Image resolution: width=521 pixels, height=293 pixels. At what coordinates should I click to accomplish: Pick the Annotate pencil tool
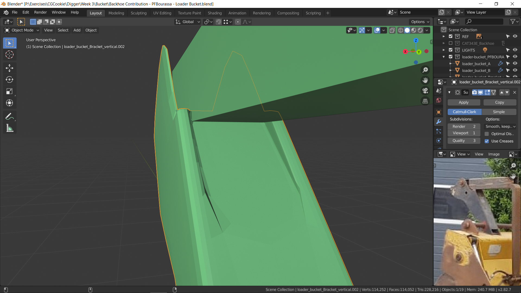click(9, 116)
